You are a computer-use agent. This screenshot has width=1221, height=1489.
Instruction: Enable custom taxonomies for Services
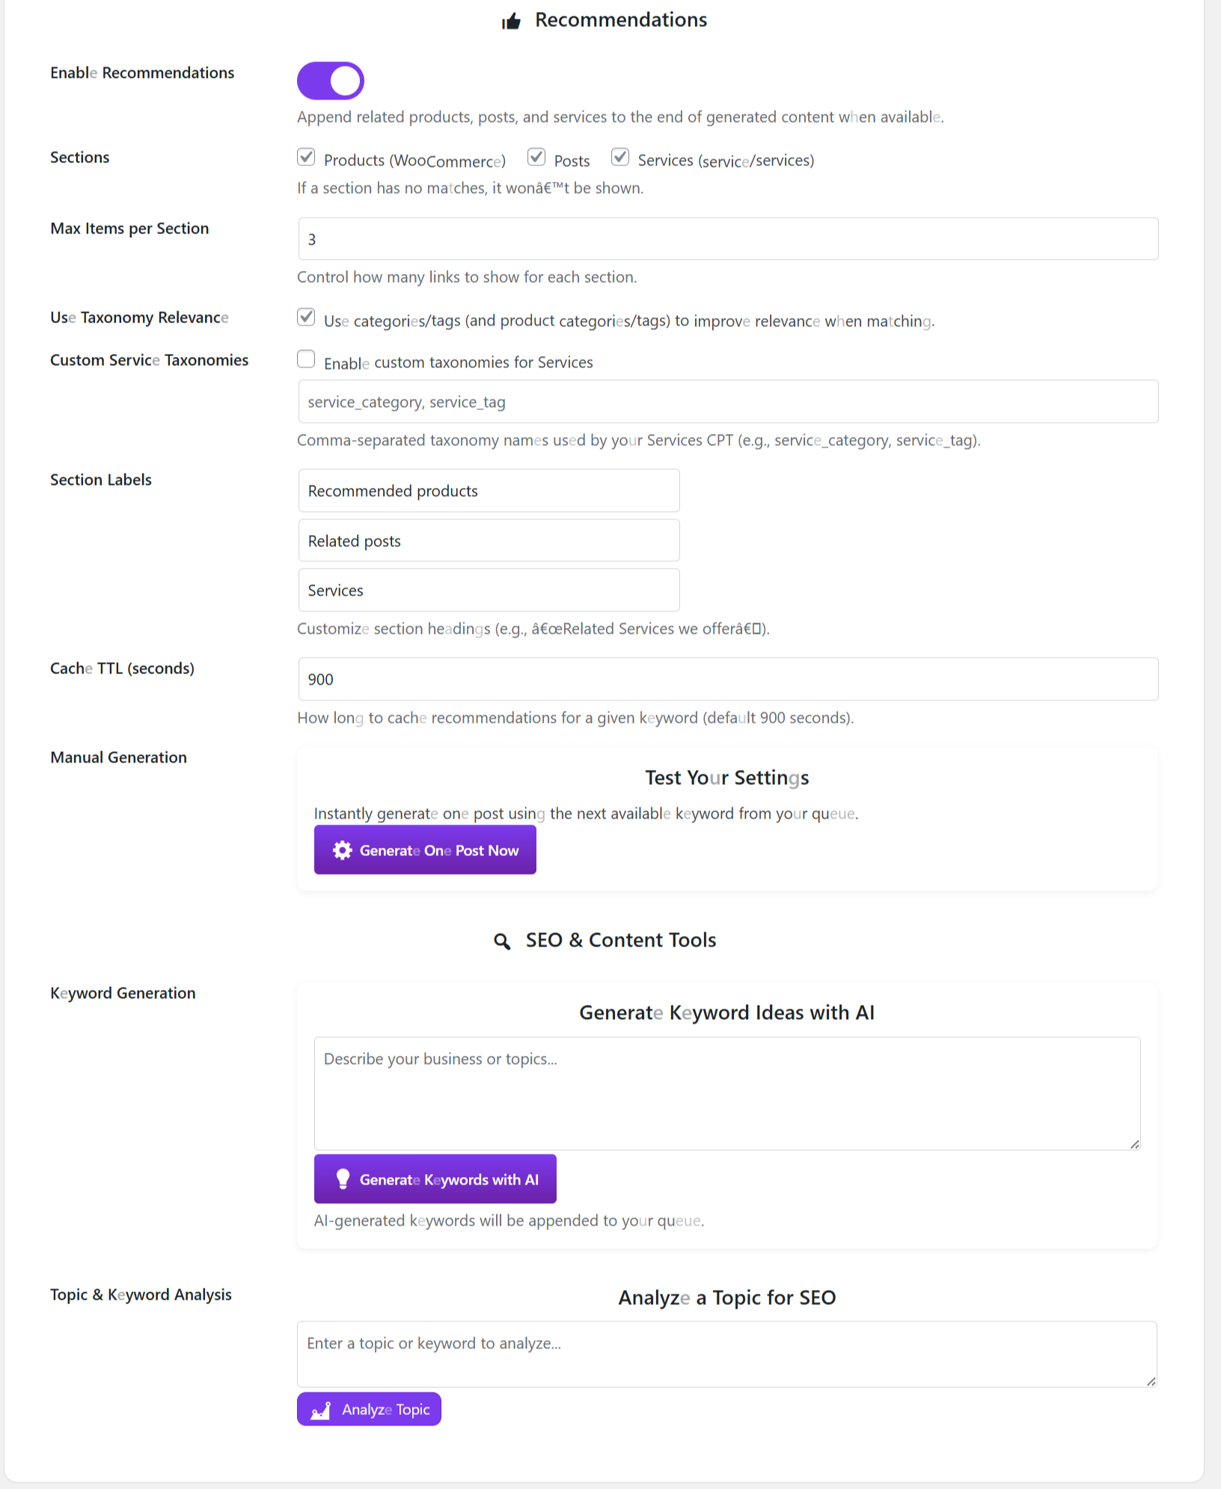pos(306,359)
